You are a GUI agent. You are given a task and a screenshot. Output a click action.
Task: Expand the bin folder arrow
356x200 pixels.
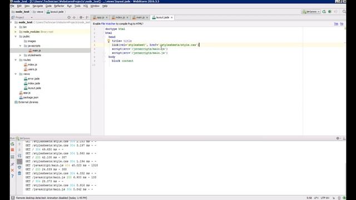point(16,27)
